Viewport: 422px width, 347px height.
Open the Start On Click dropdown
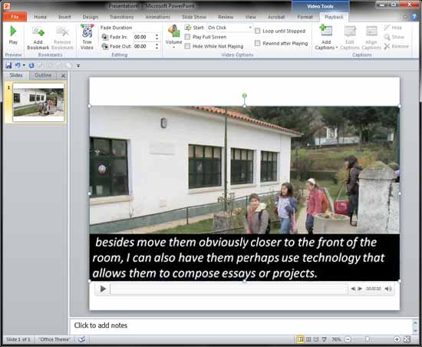(250, 28)
